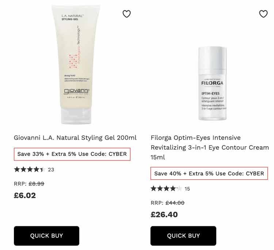Add Giovanni Styling Gel to wishlist
The height and width of the screenshot is (250, 274).
(x=126, y=14)
